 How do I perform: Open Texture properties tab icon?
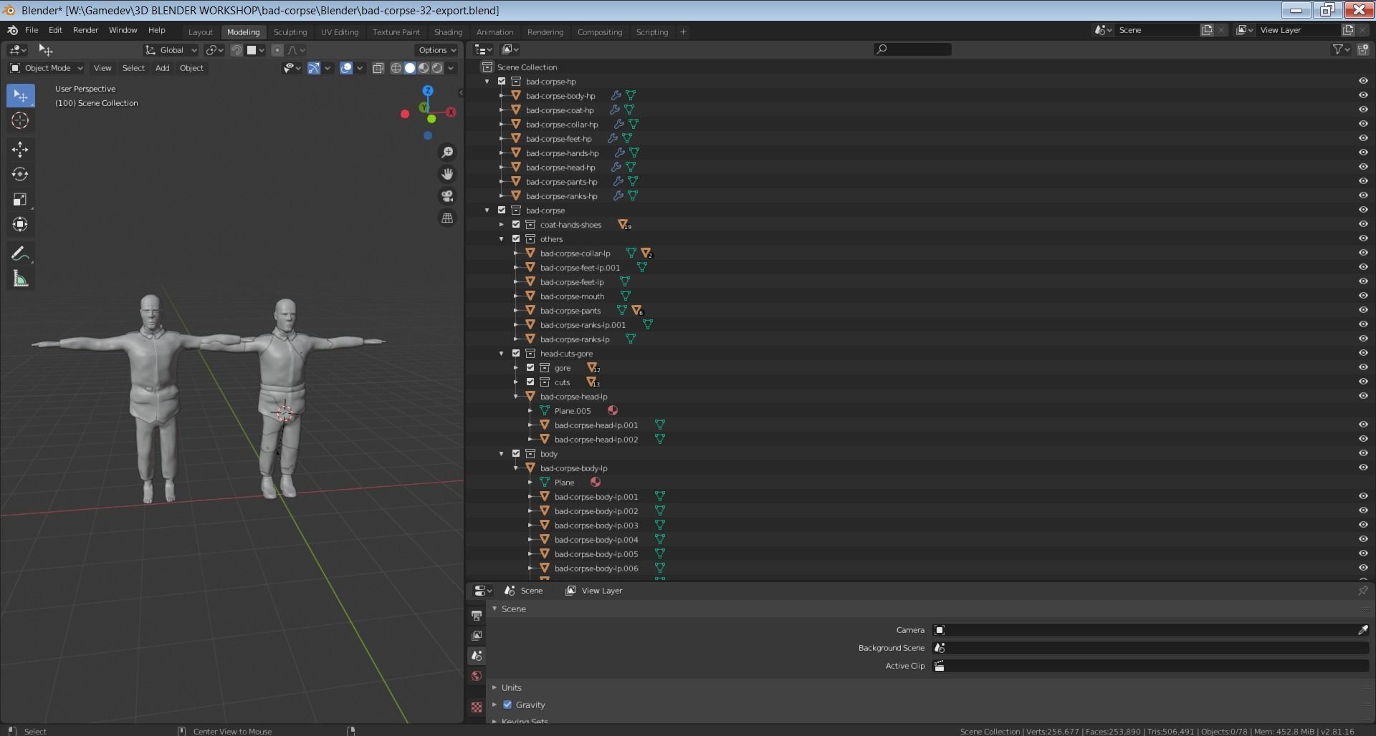tap(477, 707)
